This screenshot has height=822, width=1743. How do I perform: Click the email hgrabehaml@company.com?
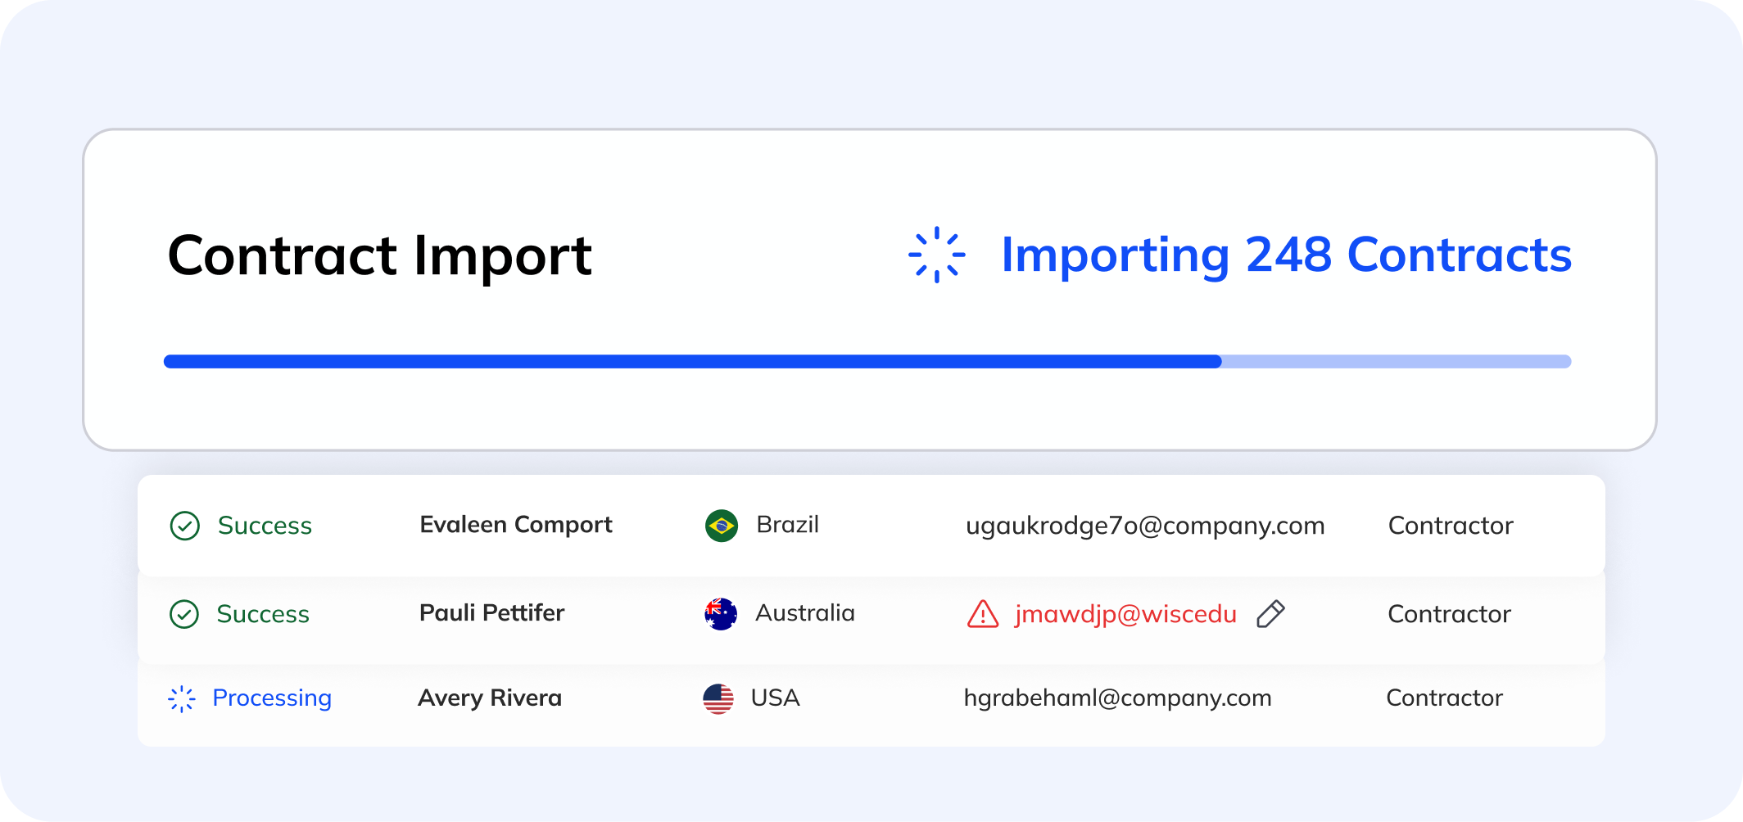(x=1117, y=698)
